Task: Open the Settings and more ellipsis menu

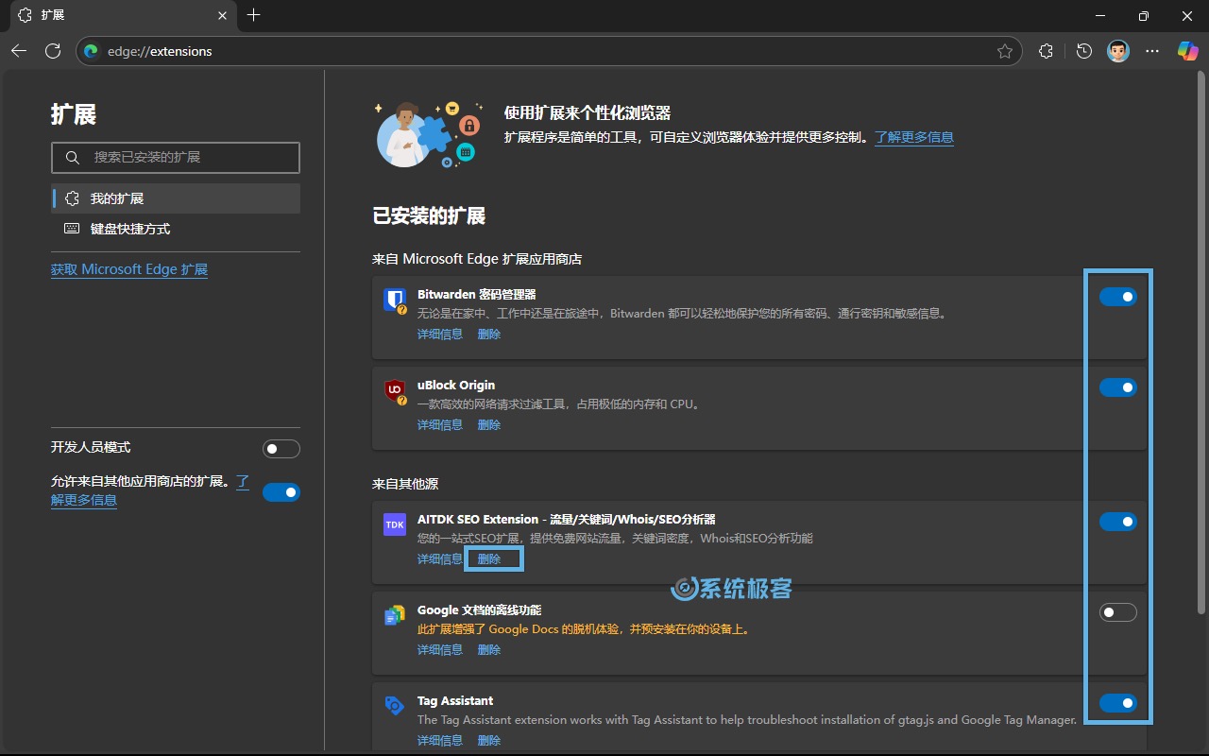Action: click(x=1152, y=51)
